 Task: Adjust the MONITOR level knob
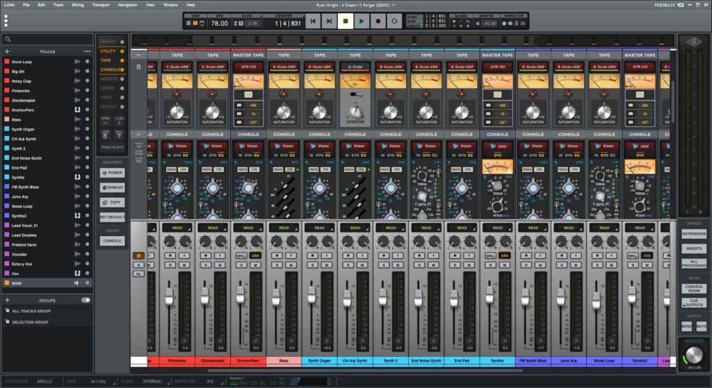pos(693,355)
